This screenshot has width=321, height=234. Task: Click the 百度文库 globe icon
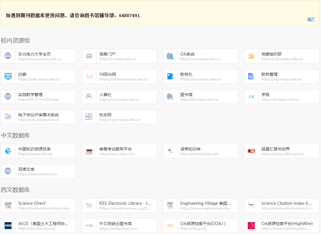tap(8, 171)
